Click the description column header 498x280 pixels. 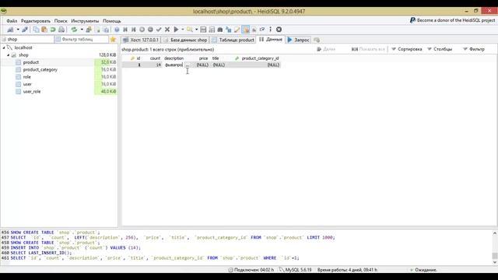pos(177,58)
